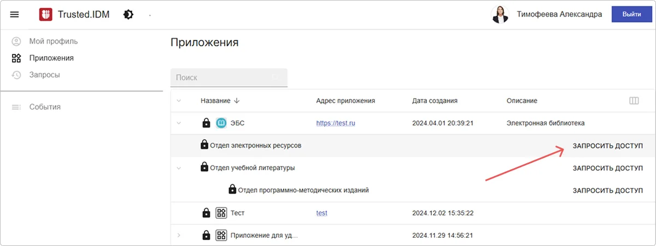
Task: Select Приложения in sidebar
Action: [x=51, y=58]
